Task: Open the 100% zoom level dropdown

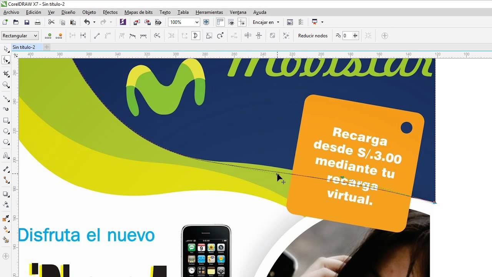Action: point(196,22)
